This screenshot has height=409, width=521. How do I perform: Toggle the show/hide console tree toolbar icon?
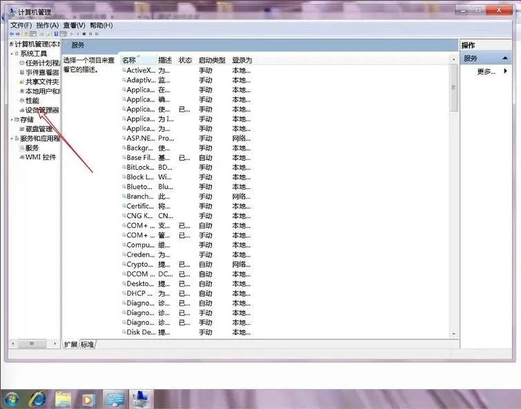point(33,34)
